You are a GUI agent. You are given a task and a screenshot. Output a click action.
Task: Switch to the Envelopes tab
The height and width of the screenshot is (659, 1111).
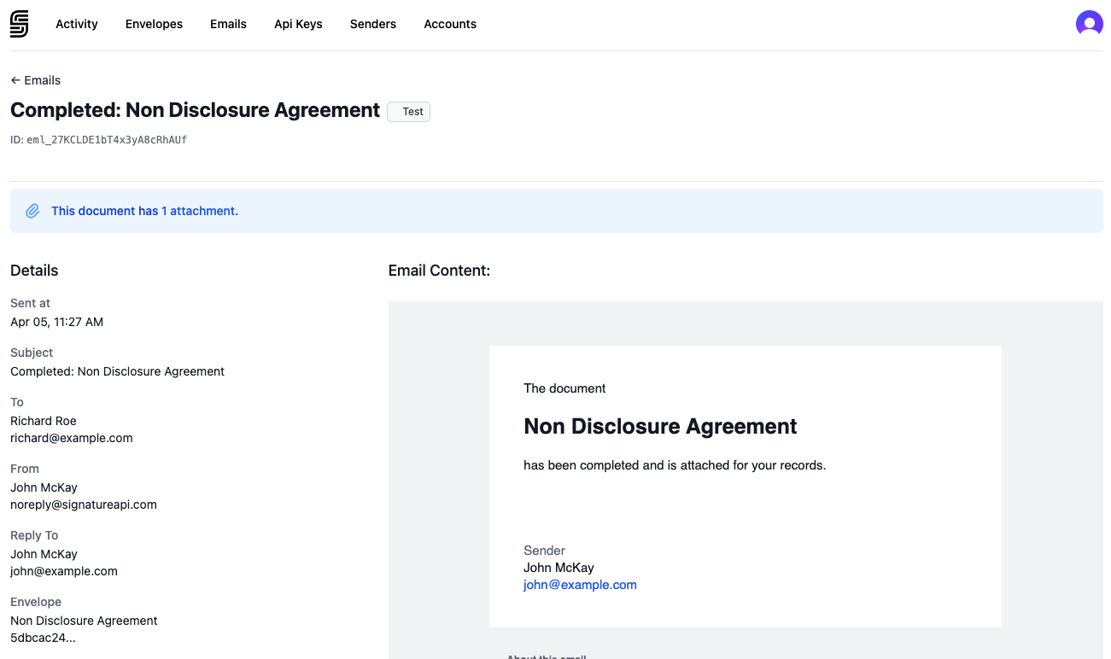[154, 24]
